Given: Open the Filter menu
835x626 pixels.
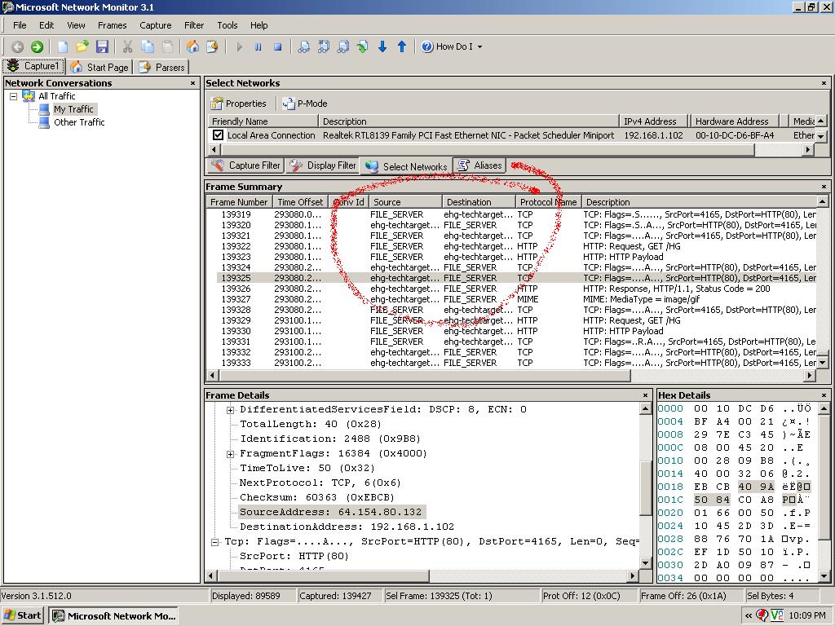Looking at the screenshot, I should pos(194,25).
